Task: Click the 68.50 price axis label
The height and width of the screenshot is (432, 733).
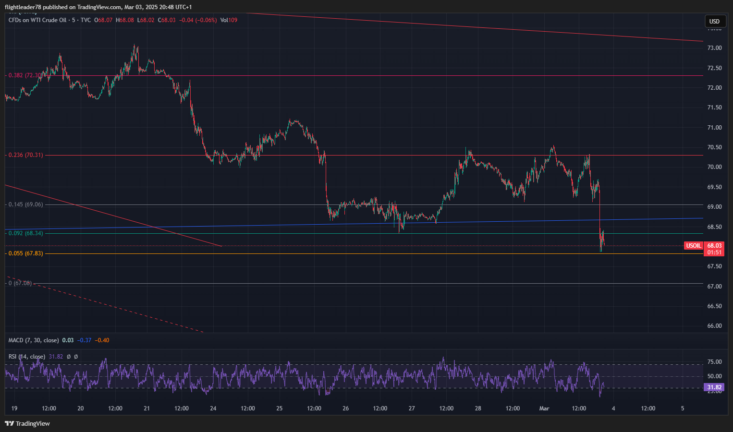Action: pos(714,227)
